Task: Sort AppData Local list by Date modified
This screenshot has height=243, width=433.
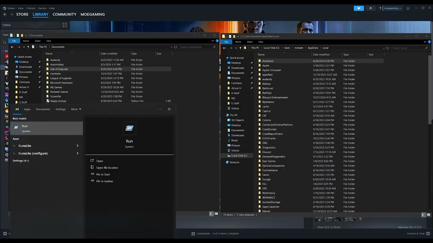Action: [321, 54]
